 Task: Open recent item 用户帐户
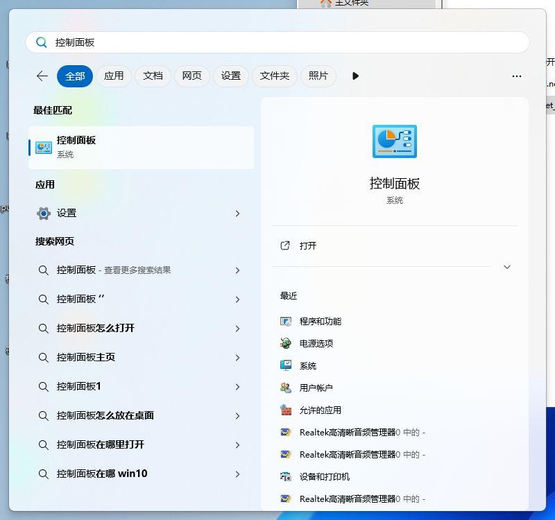316,388
